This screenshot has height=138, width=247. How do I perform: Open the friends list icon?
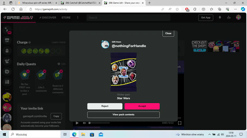click(x=229, y=17)
